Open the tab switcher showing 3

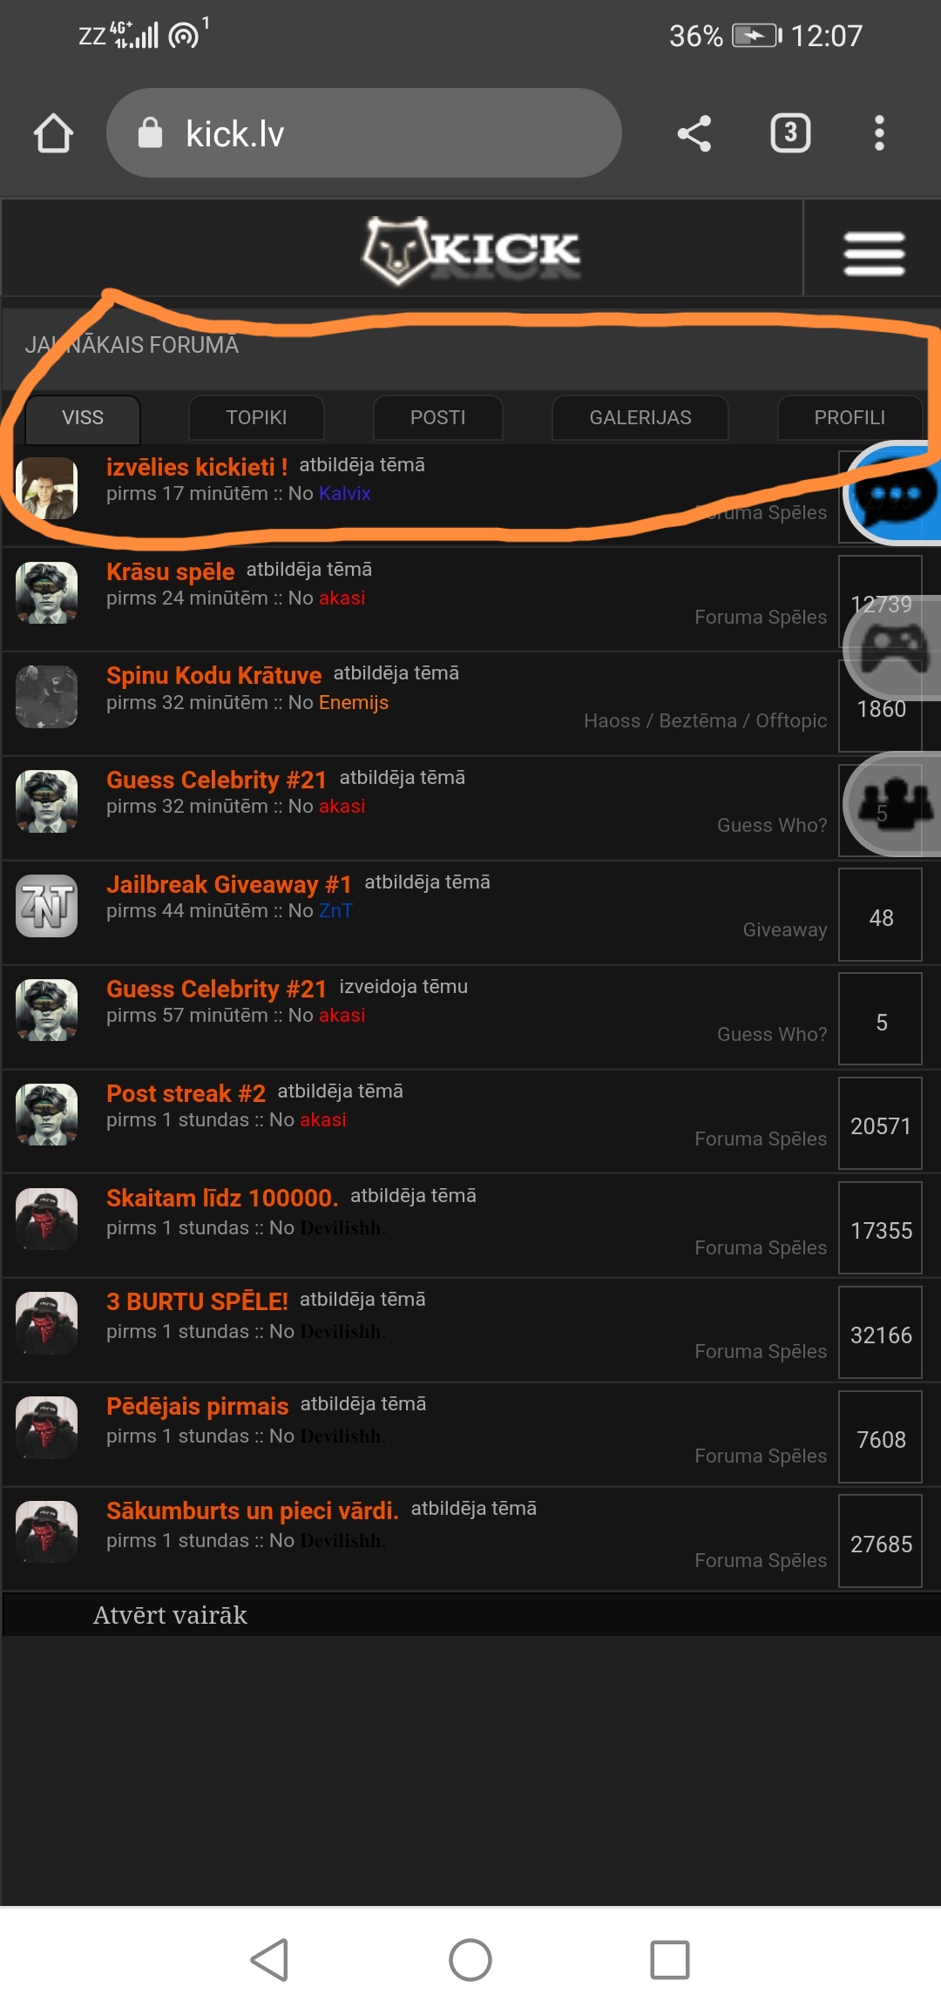[x=790, y=133]
